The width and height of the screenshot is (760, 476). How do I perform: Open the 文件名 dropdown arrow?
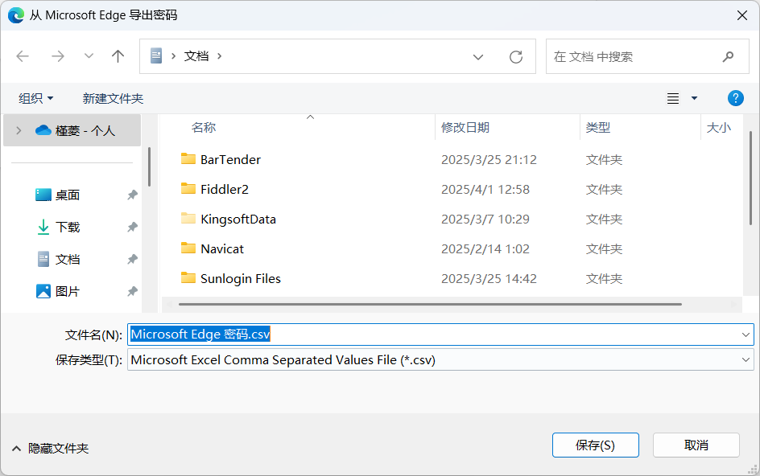(x=746, y=334)
